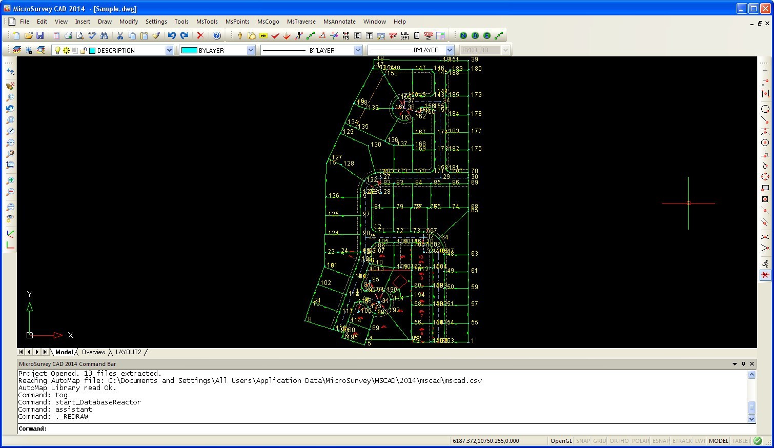Viewport: 774px width, 448px height.
Task: Click the S+E PTS toolbar icon
Action: click(x=345, y=35)
